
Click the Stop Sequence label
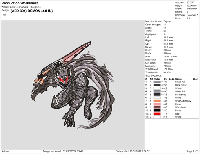click(153, 75)
